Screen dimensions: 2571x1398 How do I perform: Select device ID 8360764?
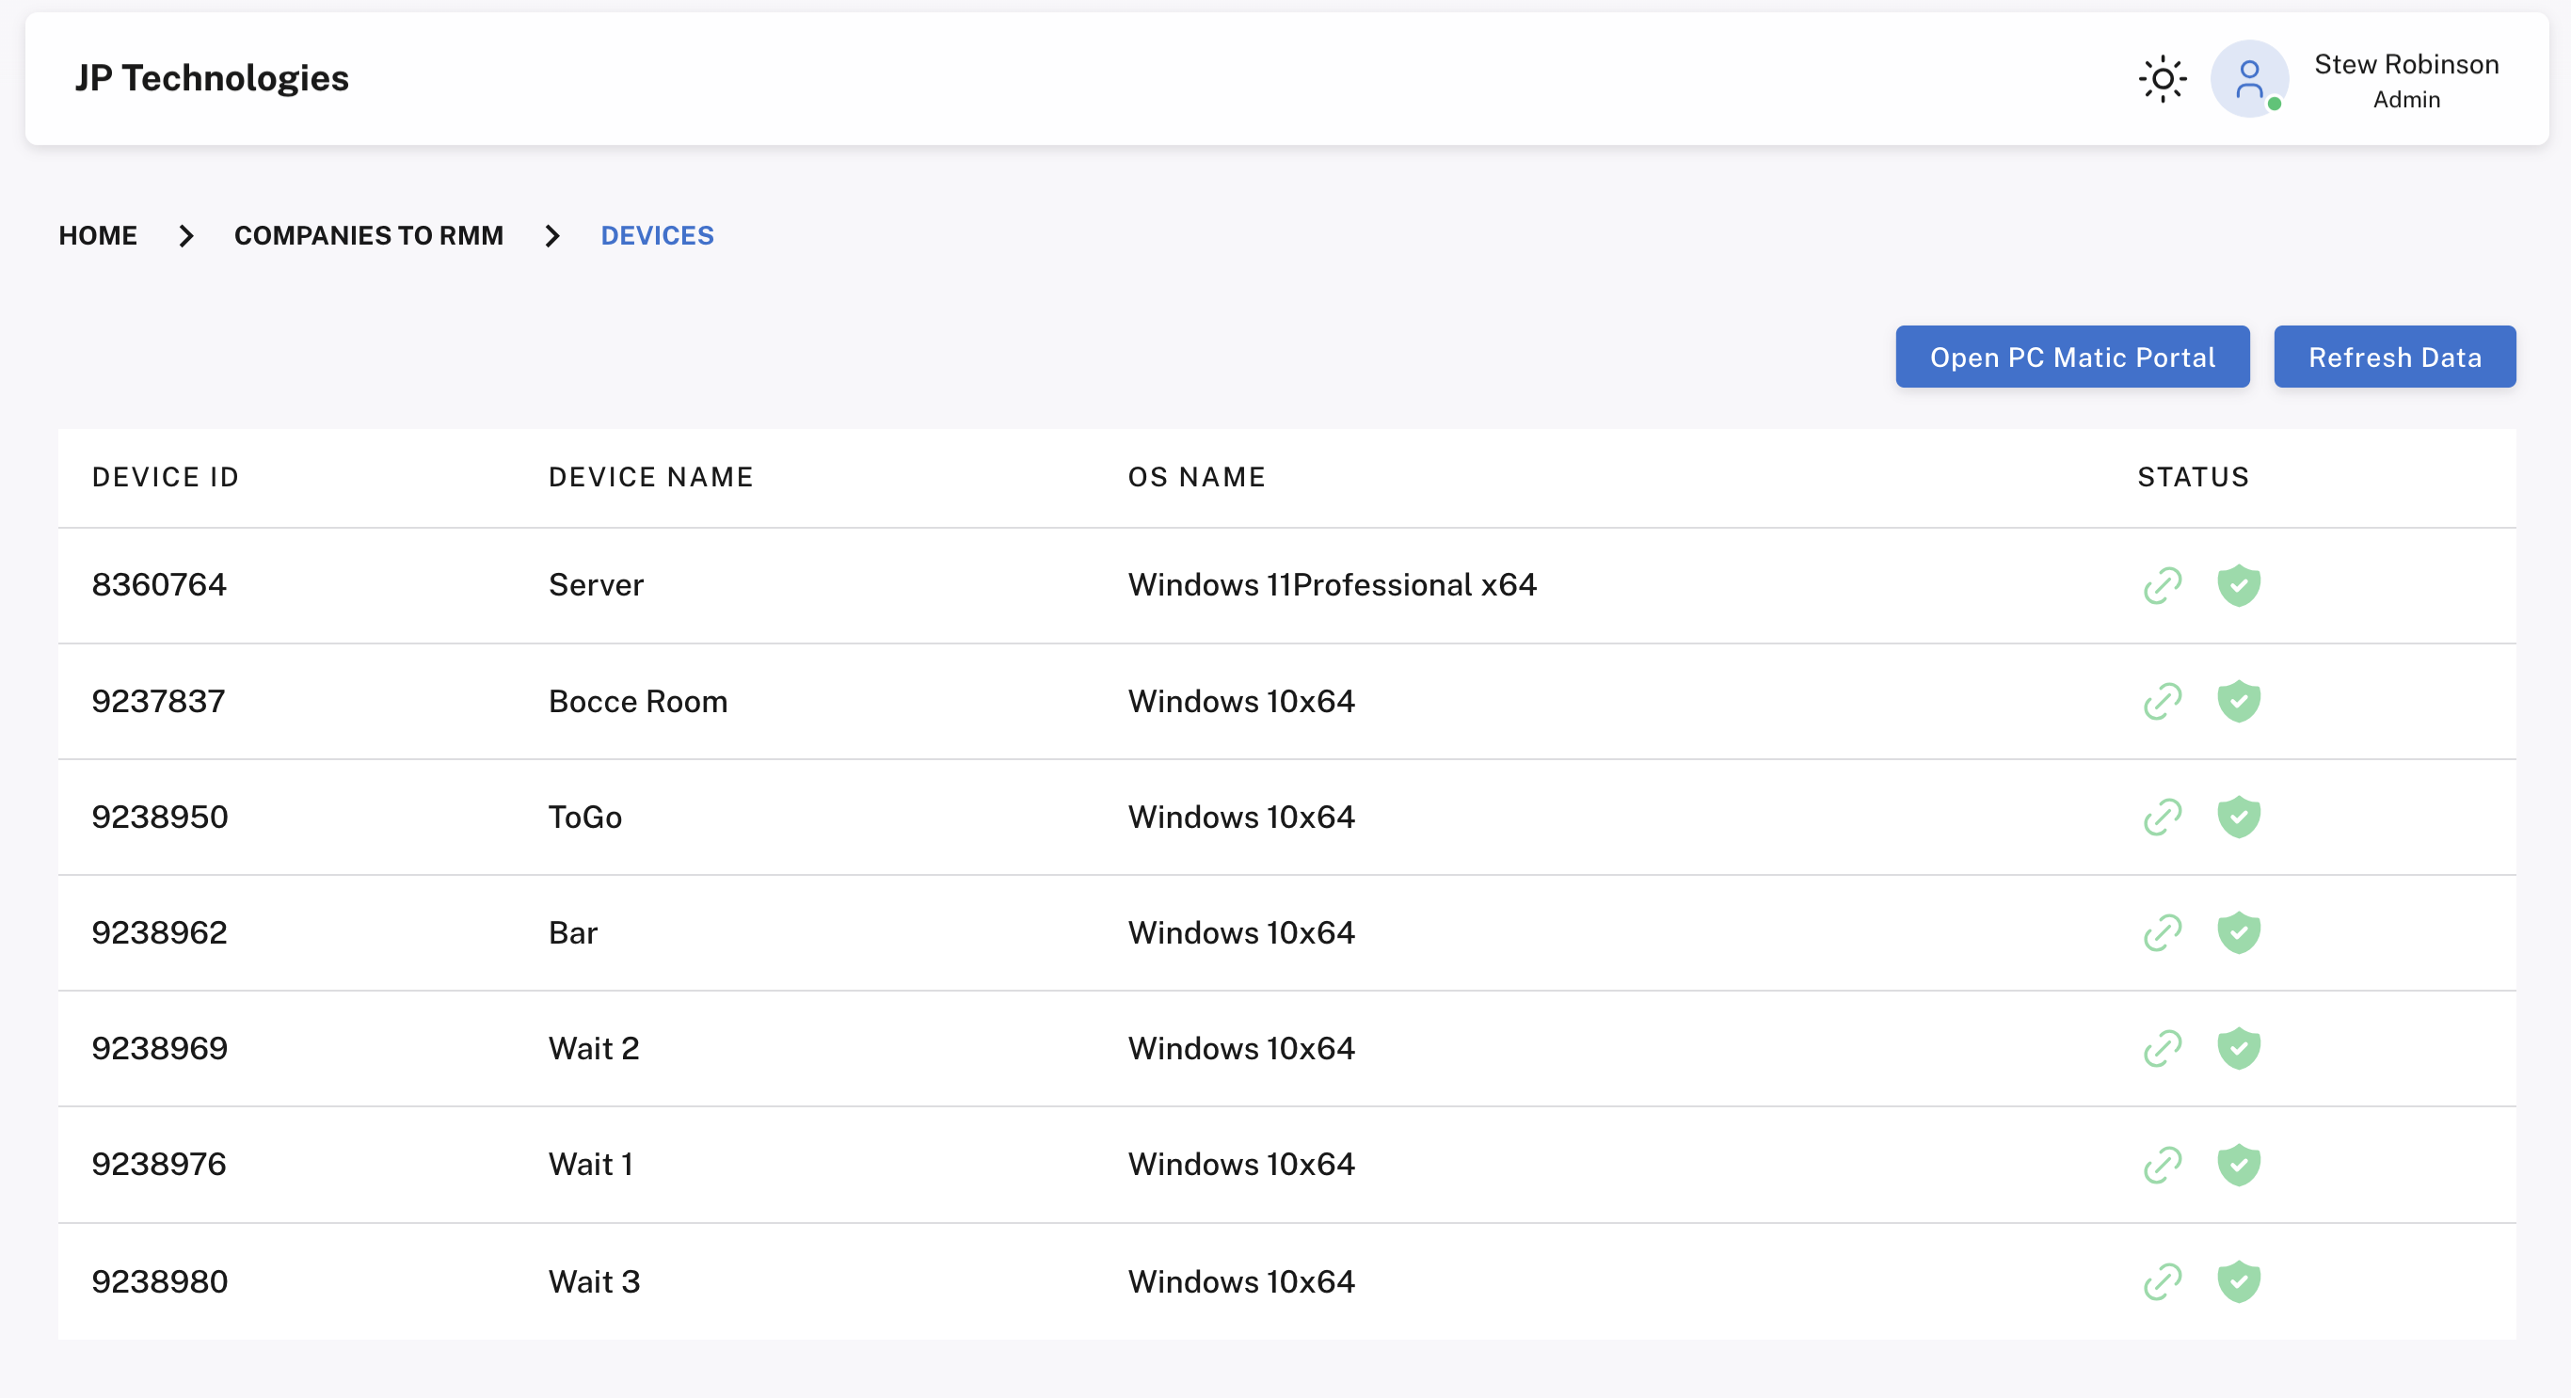coord(159,585)
